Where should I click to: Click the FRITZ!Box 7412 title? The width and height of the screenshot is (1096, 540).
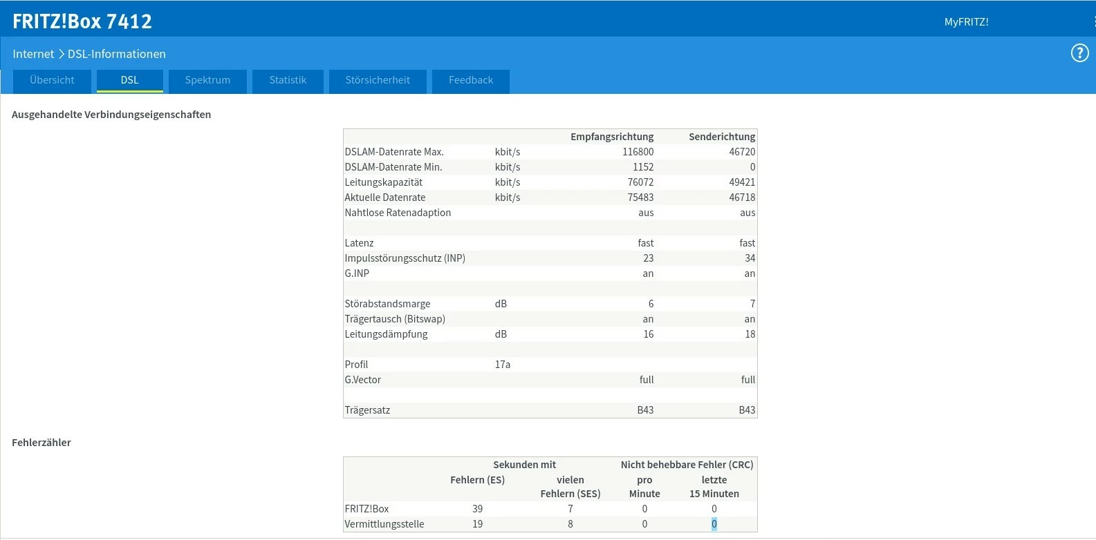tap(82, 21)
